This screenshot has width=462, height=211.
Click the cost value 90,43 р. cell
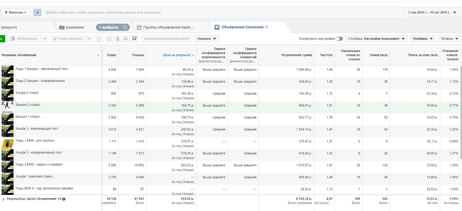point(188,70)
